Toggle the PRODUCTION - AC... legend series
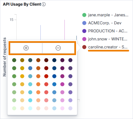Image resolution: width=133 pixels, height=119 pixels. pyautogui.click(x=108, y=31)
